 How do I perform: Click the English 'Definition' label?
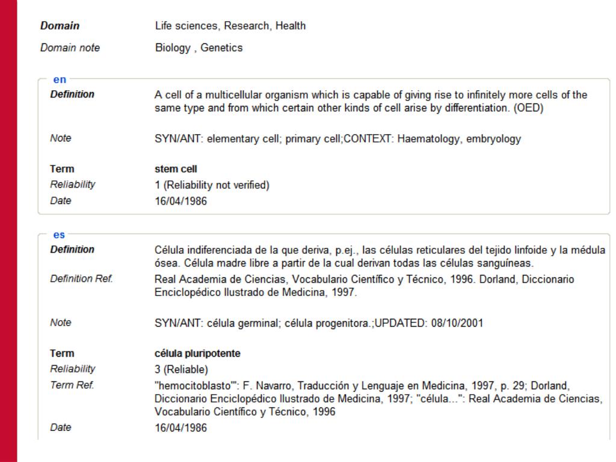[x=72, y=94]
